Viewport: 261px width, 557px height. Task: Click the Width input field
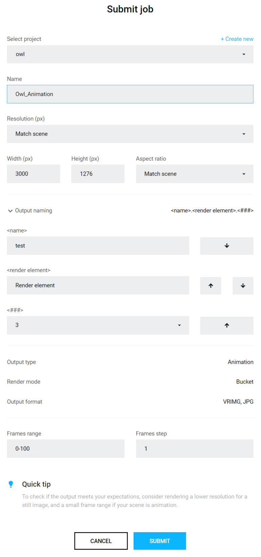33,174
